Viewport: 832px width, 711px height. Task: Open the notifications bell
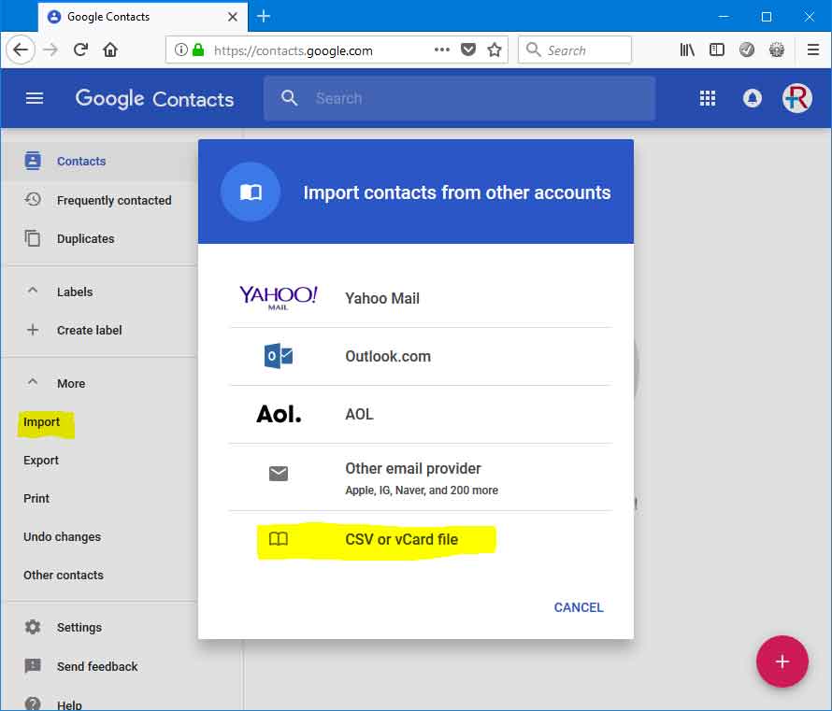752,99
